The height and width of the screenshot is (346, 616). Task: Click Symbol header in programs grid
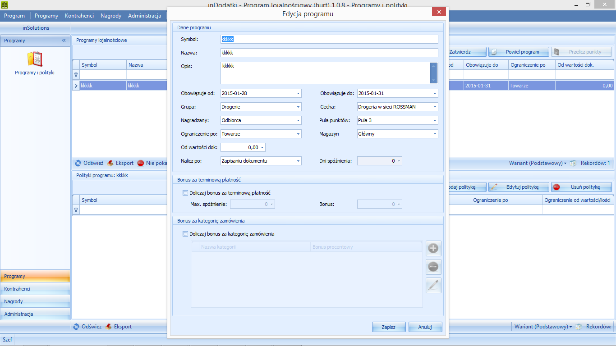103,65
